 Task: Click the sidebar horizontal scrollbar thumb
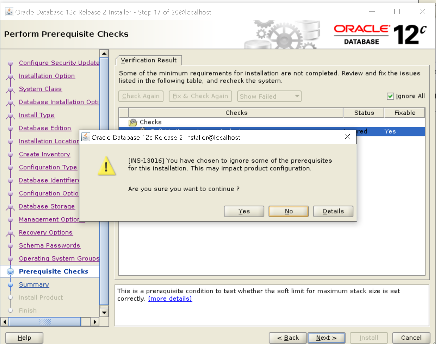click(45, 322)
